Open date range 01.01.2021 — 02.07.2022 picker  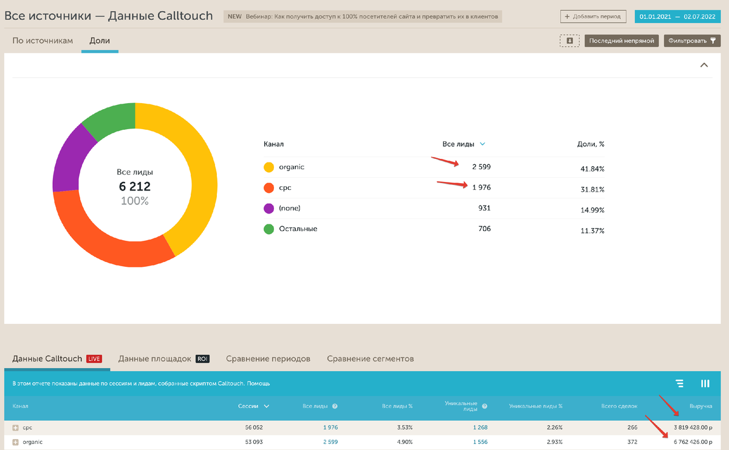click(679, 16)
